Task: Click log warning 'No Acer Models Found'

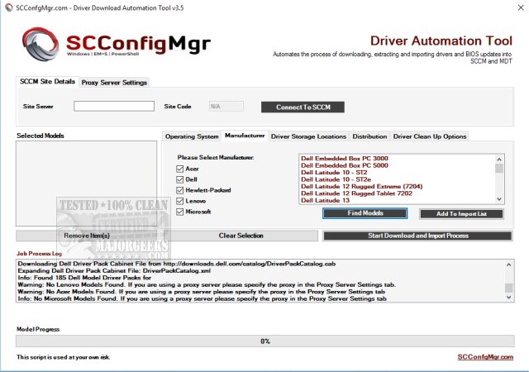Action: (201, 292)
